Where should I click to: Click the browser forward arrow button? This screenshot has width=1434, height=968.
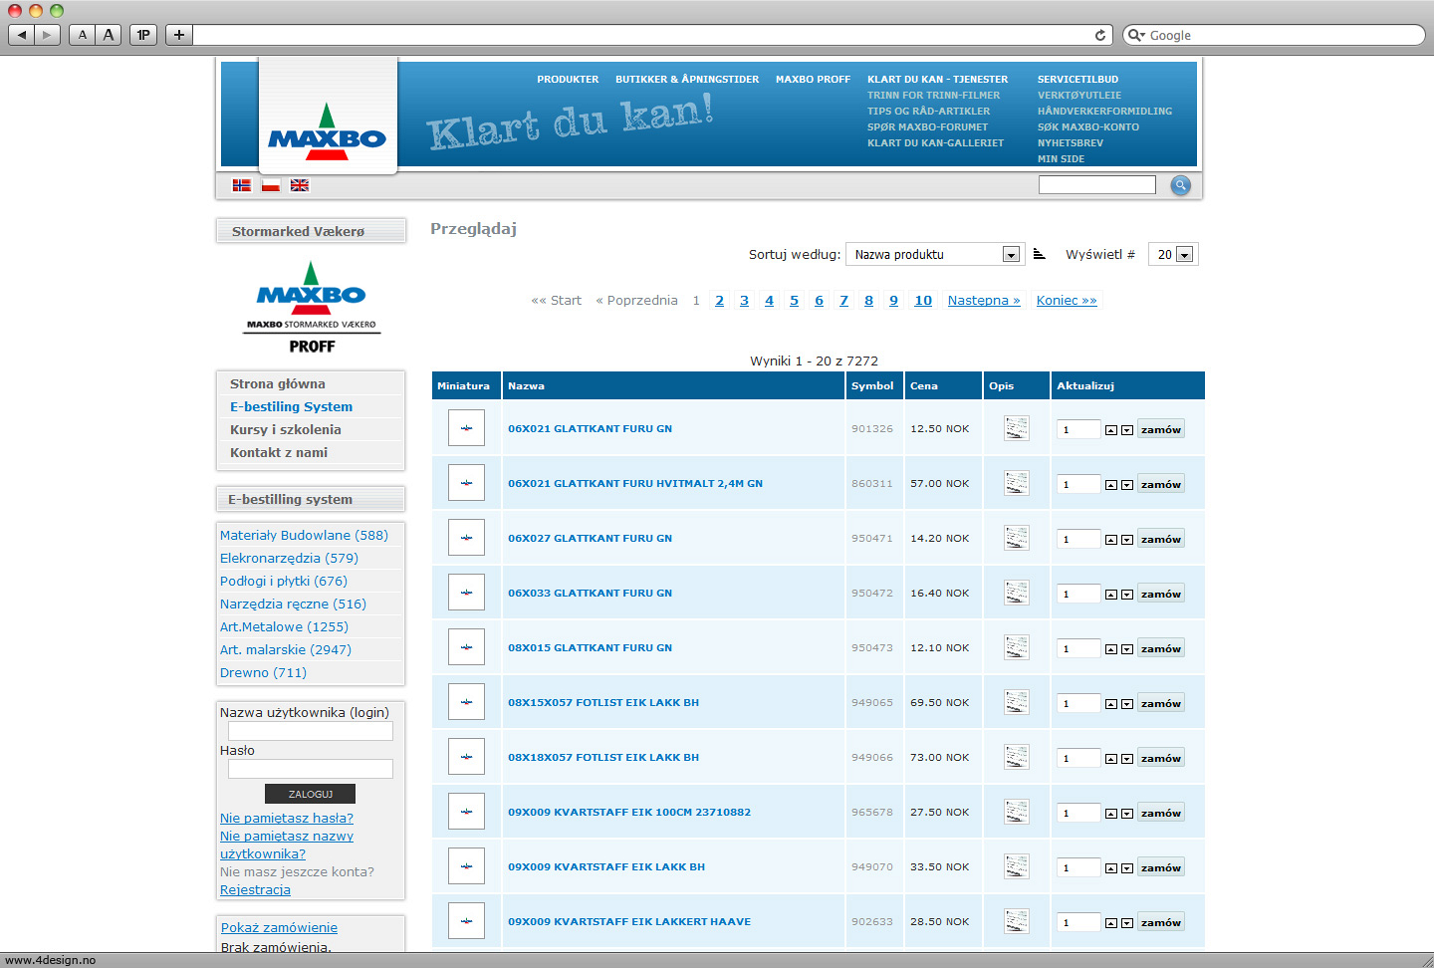click(48, 35)
